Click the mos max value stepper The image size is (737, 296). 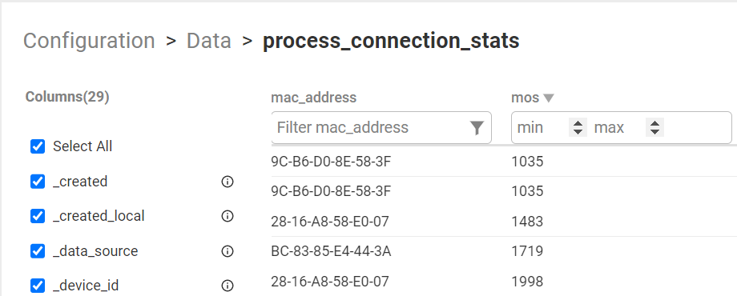pos(654,127)
